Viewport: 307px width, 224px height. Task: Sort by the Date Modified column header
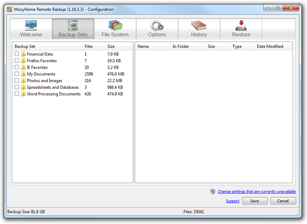coord(273,46)
